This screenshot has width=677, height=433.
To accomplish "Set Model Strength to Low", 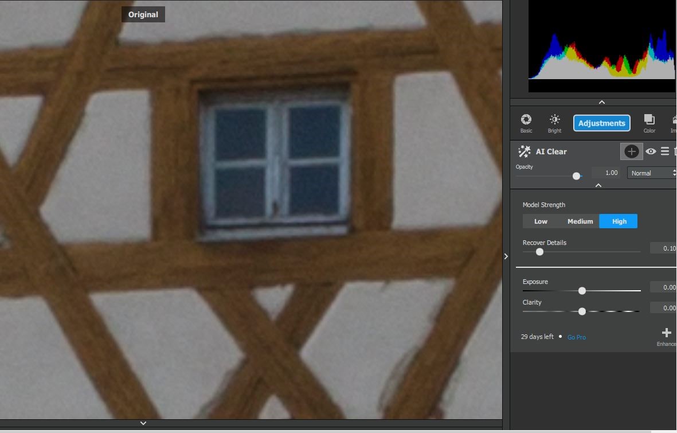I will pos(541,221).
